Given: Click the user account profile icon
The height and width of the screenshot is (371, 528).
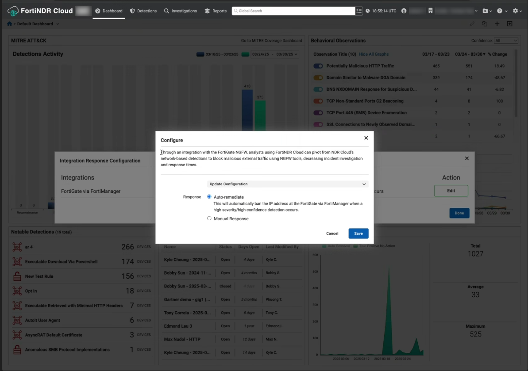Looking at the screenshot, I should [404, 11].
